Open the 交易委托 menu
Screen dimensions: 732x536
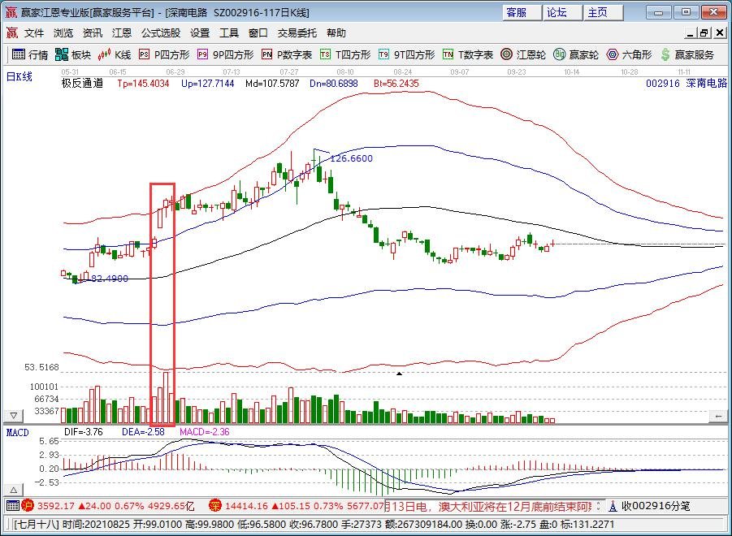[298, 33]
